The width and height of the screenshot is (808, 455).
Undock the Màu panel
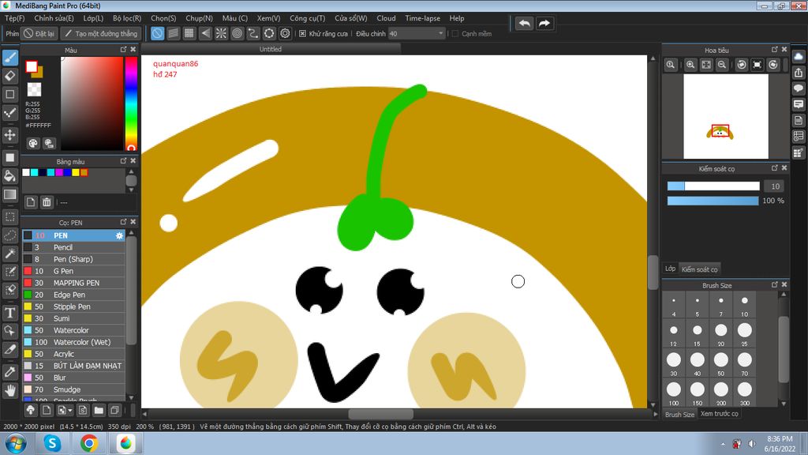point(123,50)
